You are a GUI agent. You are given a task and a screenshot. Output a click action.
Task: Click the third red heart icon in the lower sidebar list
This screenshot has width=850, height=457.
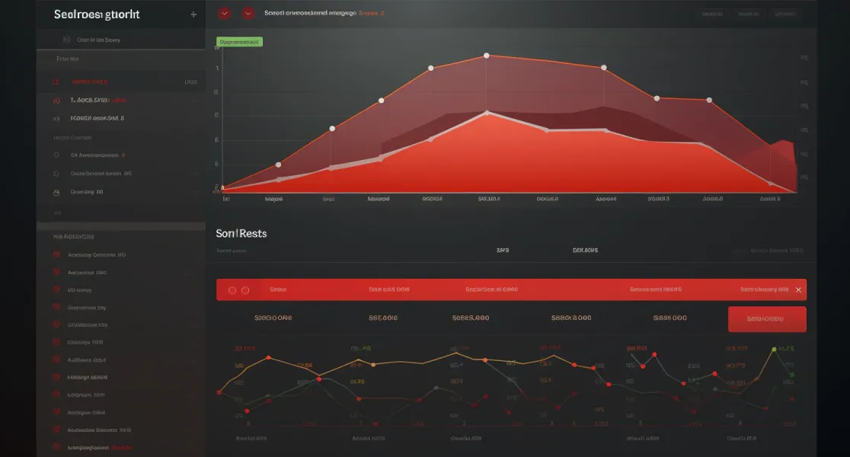point(56,289)
